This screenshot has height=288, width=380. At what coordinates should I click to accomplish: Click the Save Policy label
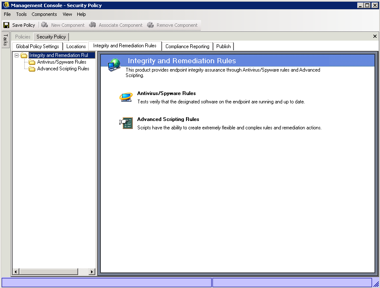tap(24, 25)
